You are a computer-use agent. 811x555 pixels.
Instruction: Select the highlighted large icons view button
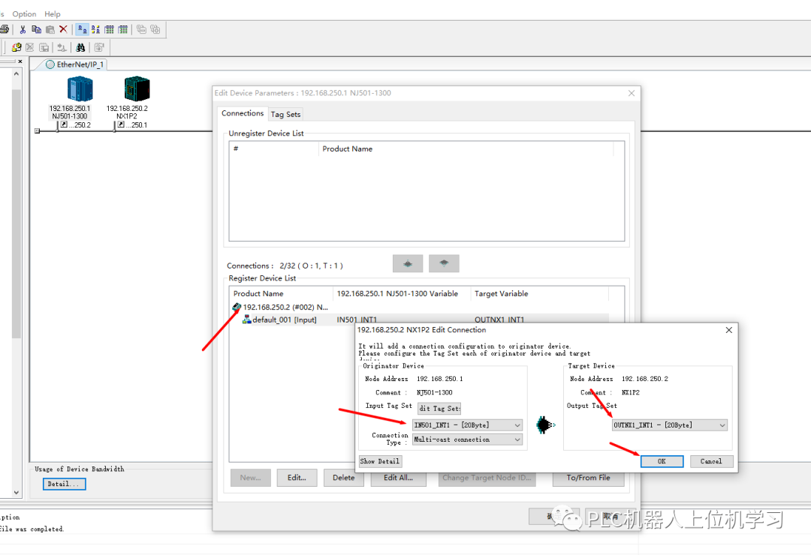82,29
